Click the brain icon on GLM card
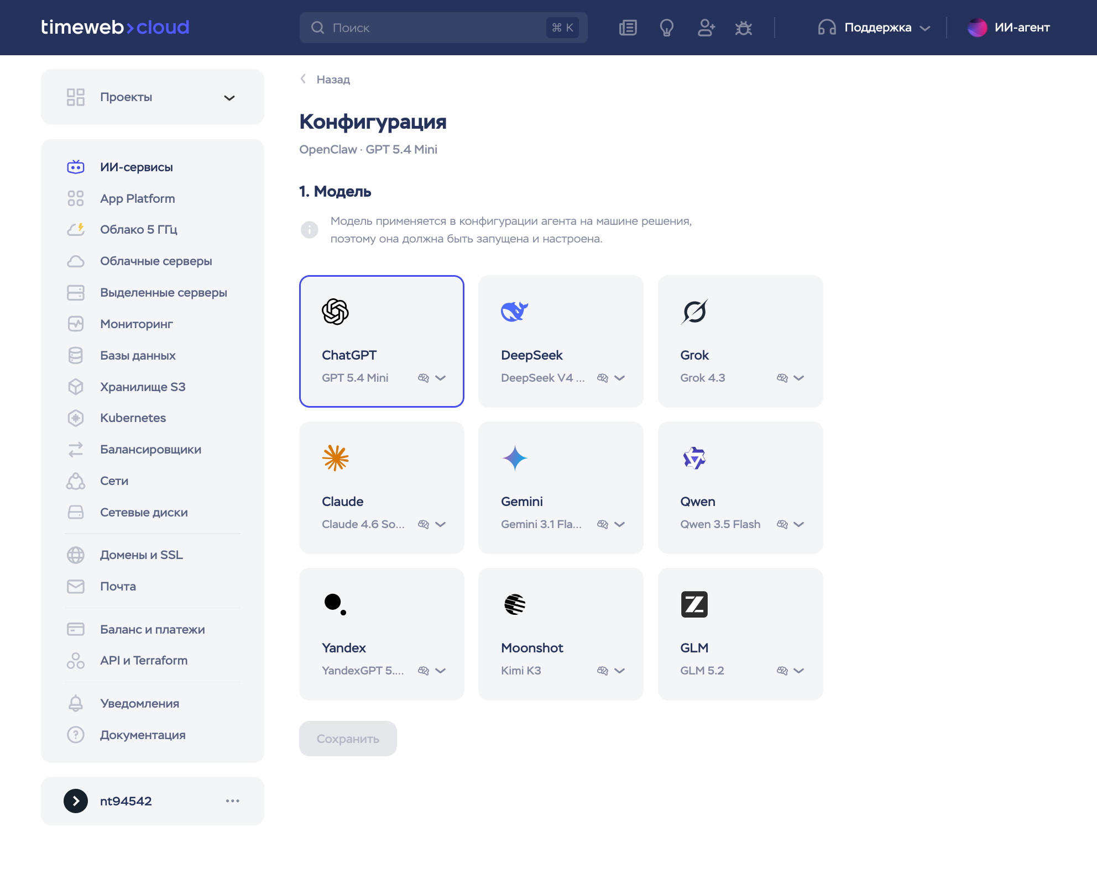 (782, 671)
